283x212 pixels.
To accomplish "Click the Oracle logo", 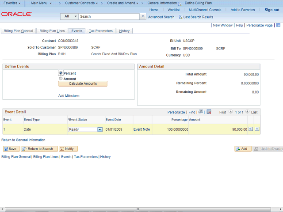I will pos(16,14).
